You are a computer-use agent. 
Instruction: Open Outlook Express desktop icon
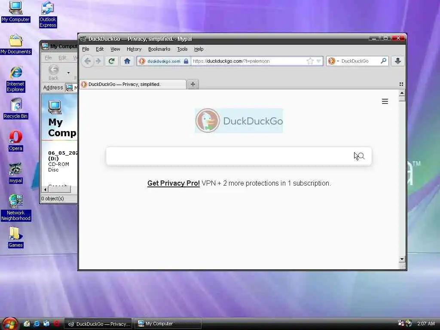point(48,15)
